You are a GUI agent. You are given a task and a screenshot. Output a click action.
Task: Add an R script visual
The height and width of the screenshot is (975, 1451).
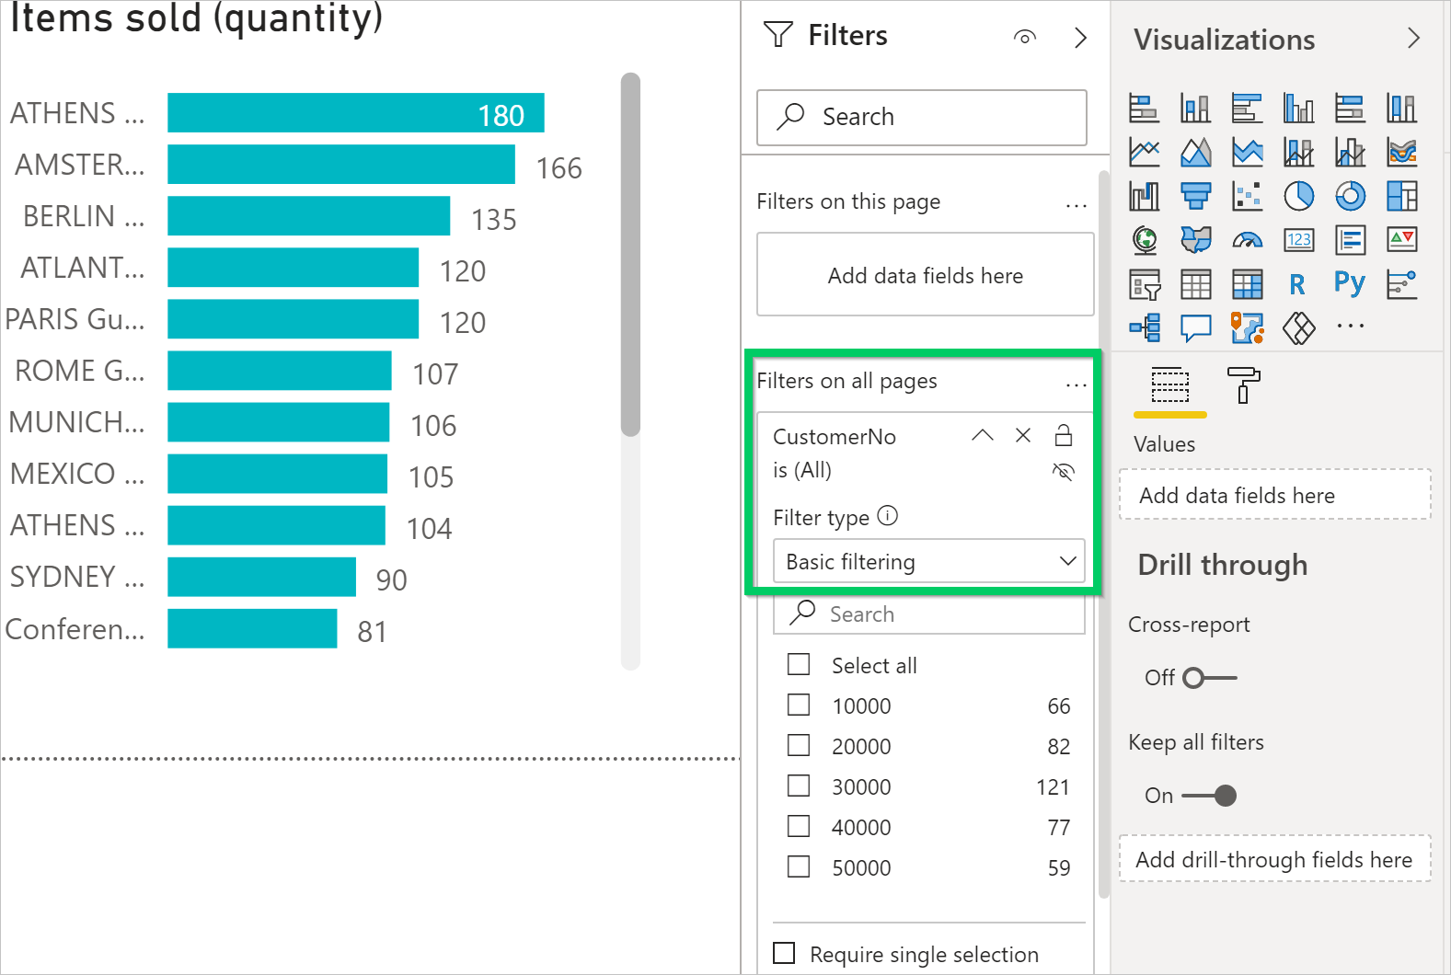(x=1297, y=284)
